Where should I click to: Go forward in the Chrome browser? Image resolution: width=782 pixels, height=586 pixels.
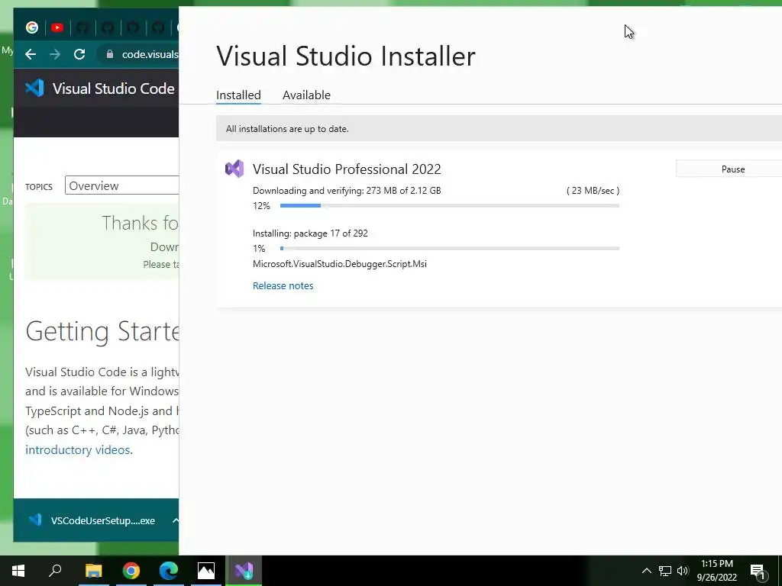tap(55, 54)
